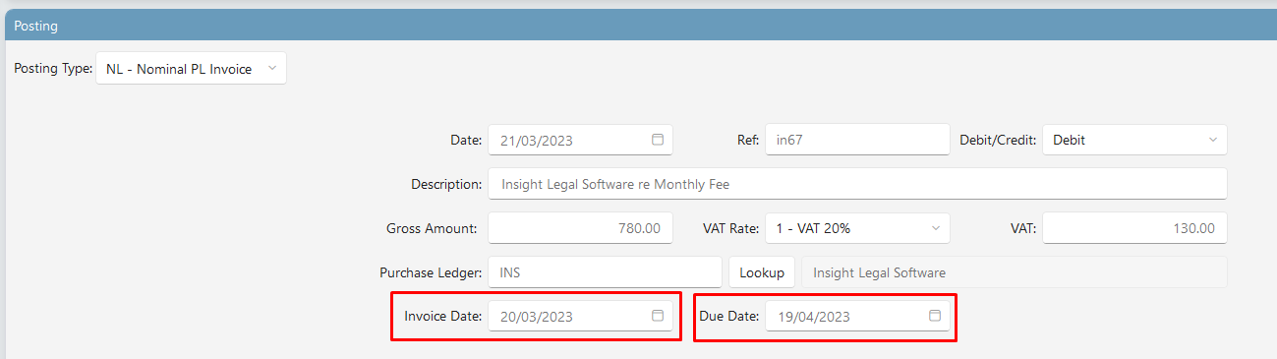
Task: Focus the Due Date field 19/04/2023
Action: [x=857, y=316]
